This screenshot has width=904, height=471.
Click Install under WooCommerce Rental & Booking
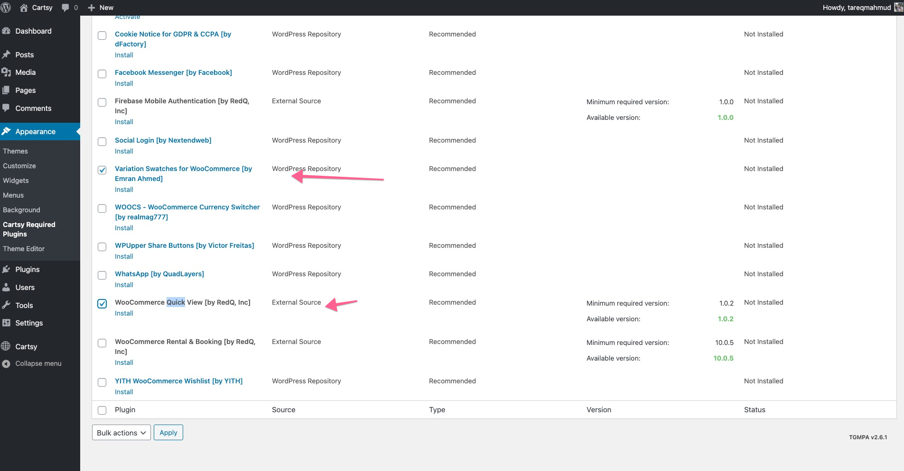pyautogui.click(x=124, y=362)
